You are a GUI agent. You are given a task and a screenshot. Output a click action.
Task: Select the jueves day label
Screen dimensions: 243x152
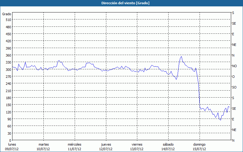pyautogui.click(x=106, y=144)
